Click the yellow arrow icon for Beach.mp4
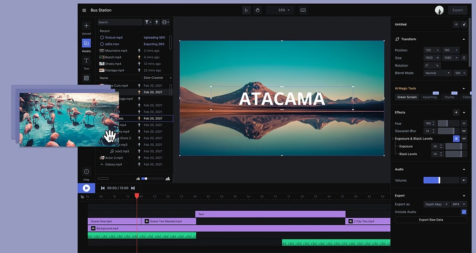Screen dimensions: 476x253 coord(139,57)
